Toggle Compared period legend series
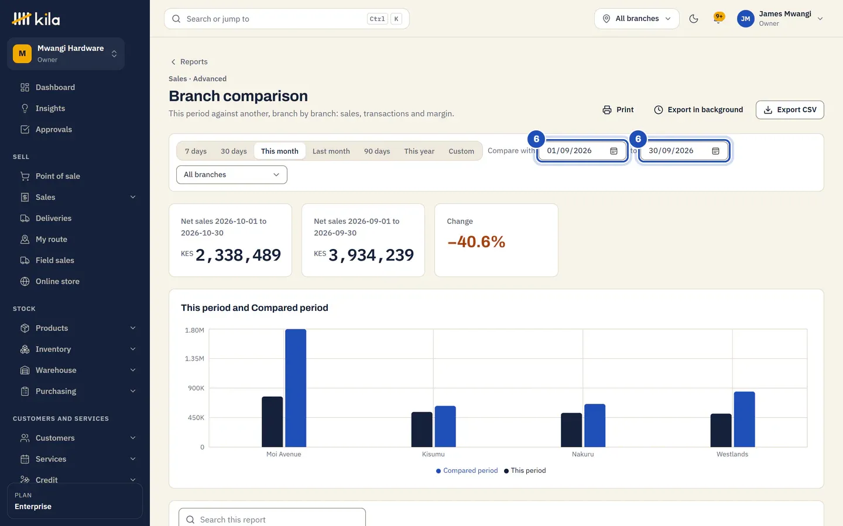Image resolution: width=843 pixels, height=526 pixels. [x=467, y=470]
